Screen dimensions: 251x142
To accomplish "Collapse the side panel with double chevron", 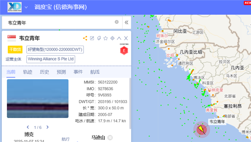I will [x=127, y=22].
